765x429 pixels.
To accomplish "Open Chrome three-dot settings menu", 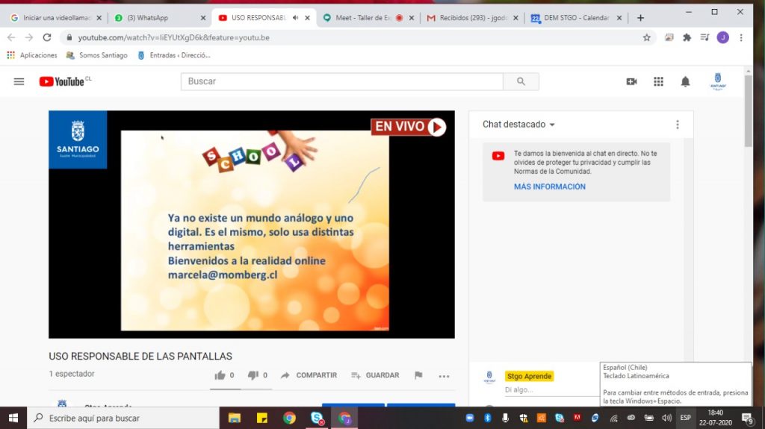I will pyautogui.click(x=741, y=37).
